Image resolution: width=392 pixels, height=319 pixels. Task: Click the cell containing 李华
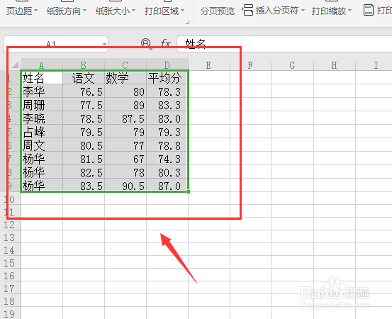coord(42,91)
